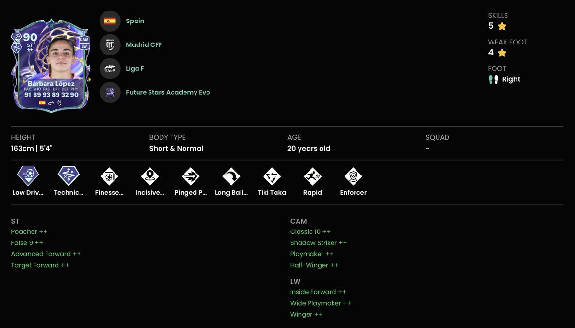Select the Technical playstyle icon
575x328 pixels.
(69, 176)
